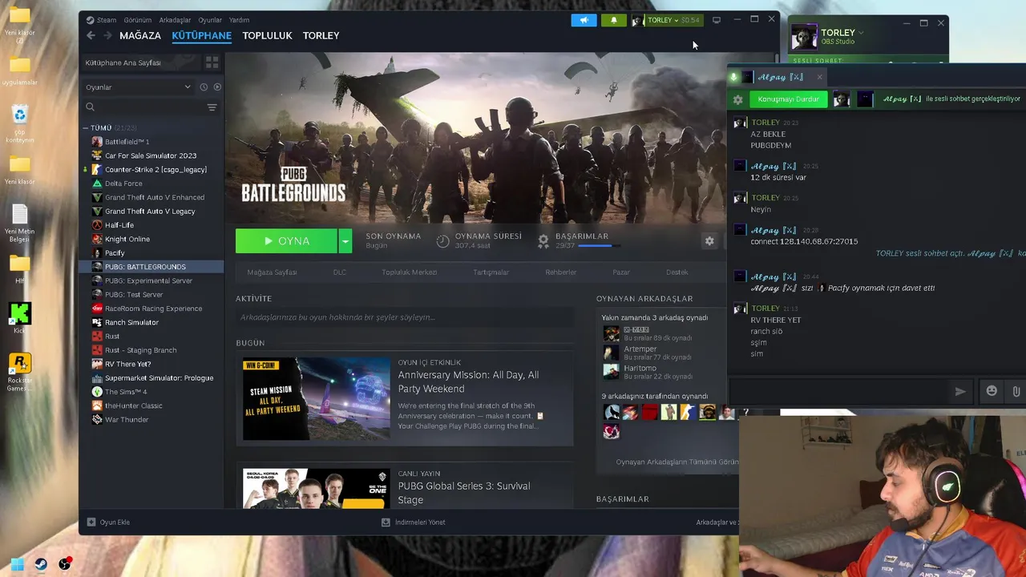Open PUBG game settings gear icon

(709, 240)
